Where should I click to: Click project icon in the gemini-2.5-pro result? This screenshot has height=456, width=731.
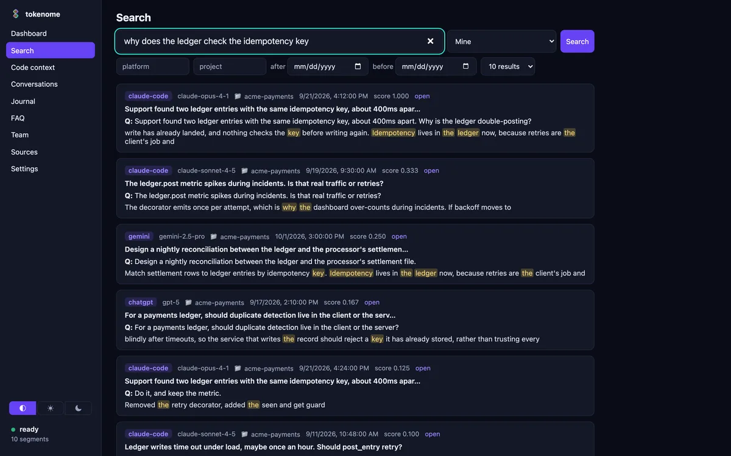click(214, 237)
